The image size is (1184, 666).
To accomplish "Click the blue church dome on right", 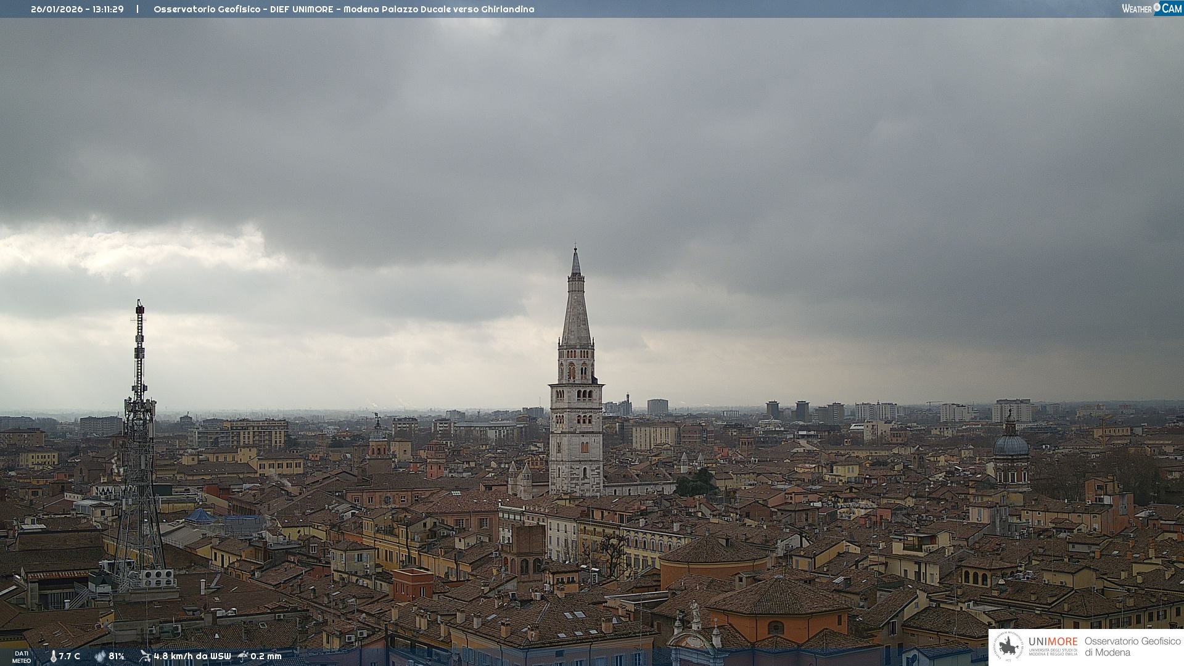I will pos(1011,445).
